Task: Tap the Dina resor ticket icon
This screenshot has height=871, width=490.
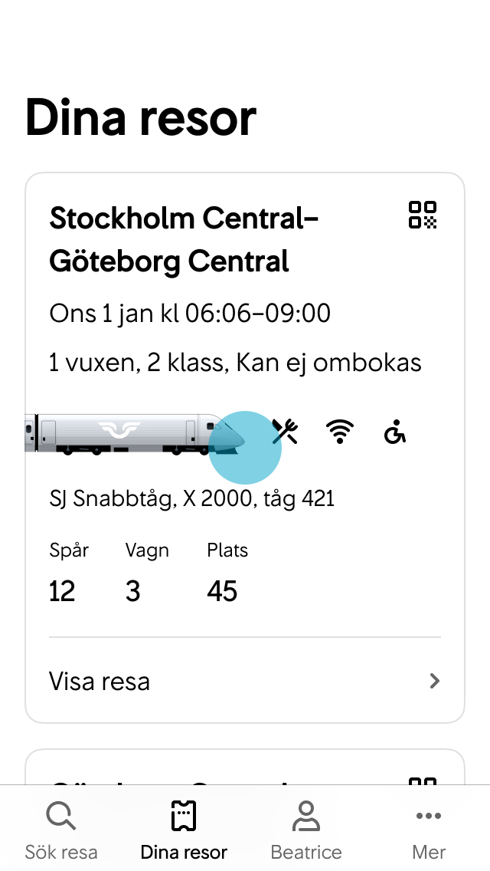Action: click(x=183, y=814)
